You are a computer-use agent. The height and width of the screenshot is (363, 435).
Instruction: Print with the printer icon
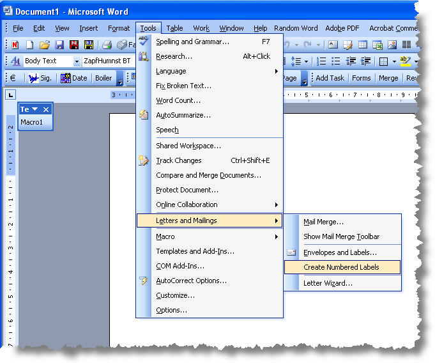[107, 45]
